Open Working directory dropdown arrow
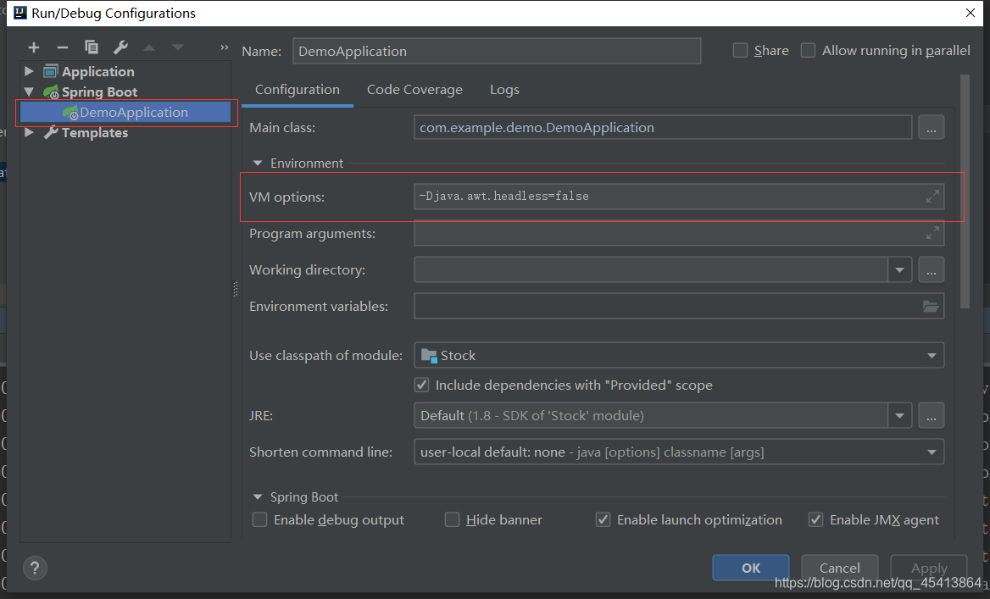 point(899,270)
